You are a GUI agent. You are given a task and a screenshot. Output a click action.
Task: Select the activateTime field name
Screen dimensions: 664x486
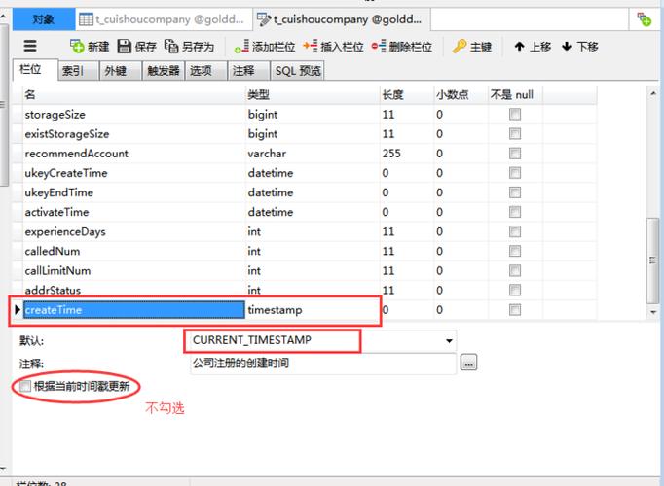tap(56, 212)
